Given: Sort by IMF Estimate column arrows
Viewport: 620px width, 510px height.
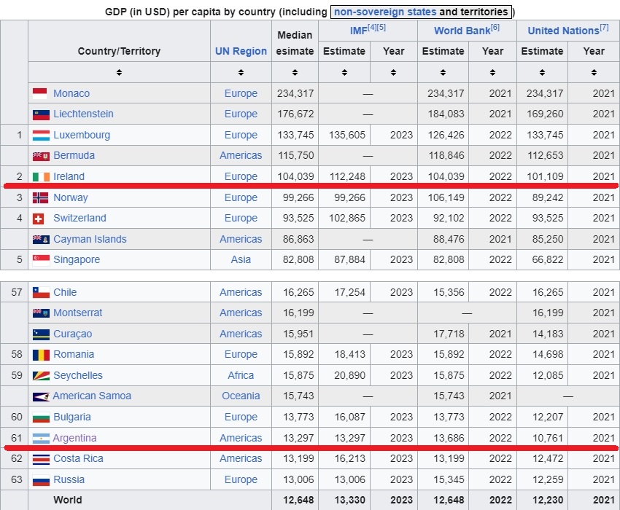Looking at the screenshot, I should [x=344, y=72].
